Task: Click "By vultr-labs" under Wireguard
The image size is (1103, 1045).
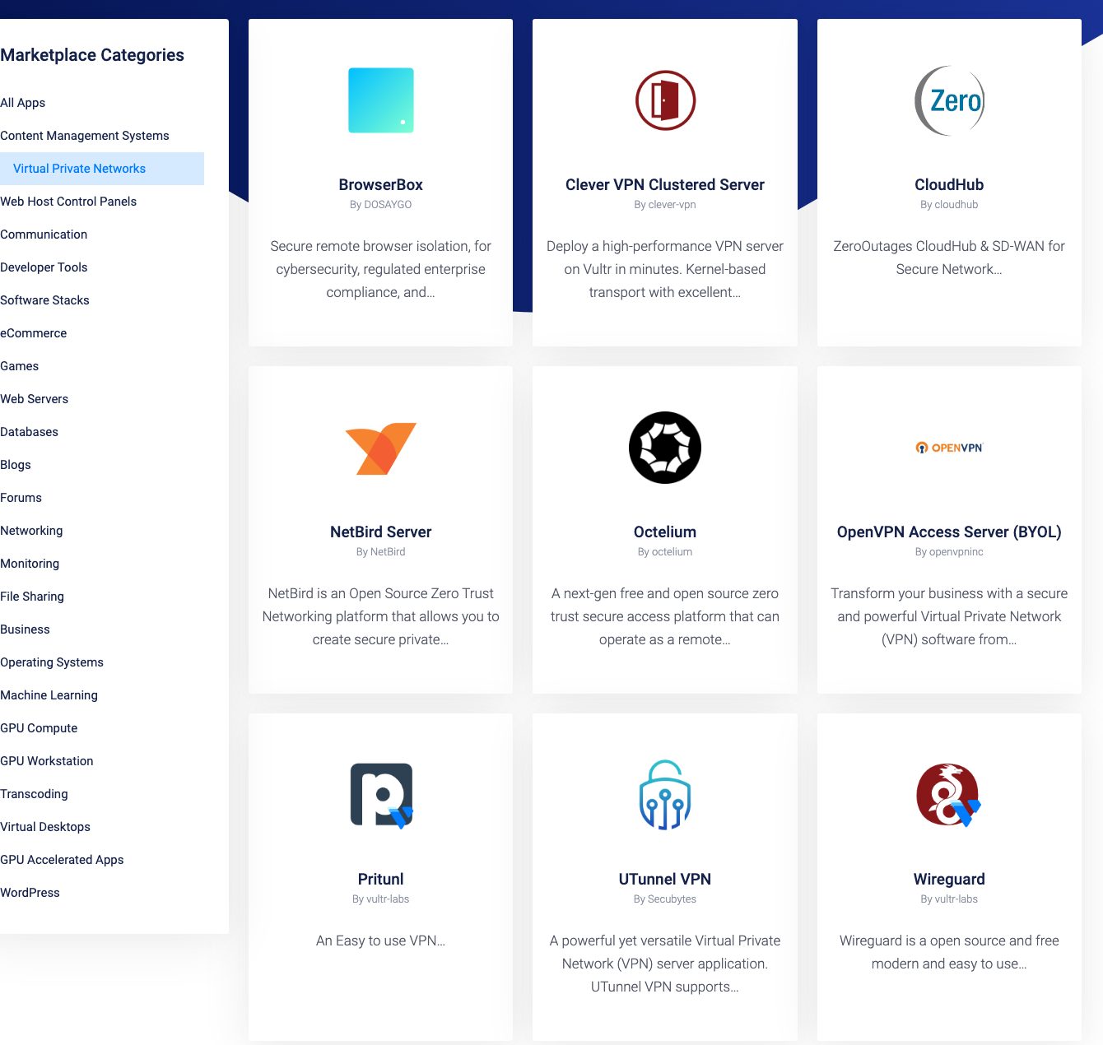Action: (949, 899)
